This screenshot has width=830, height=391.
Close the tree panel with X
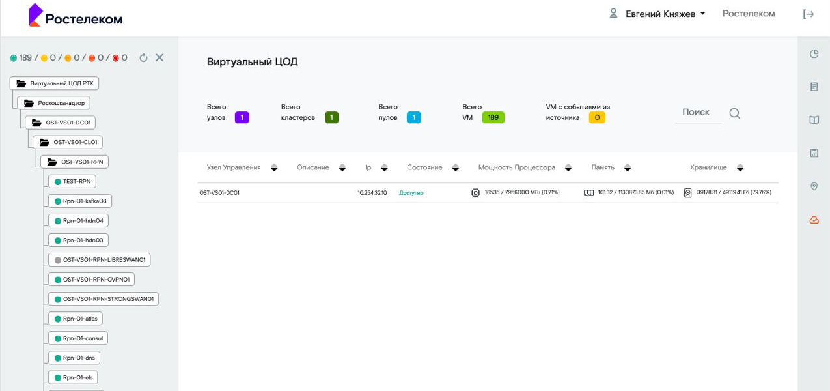click(159, 58)
